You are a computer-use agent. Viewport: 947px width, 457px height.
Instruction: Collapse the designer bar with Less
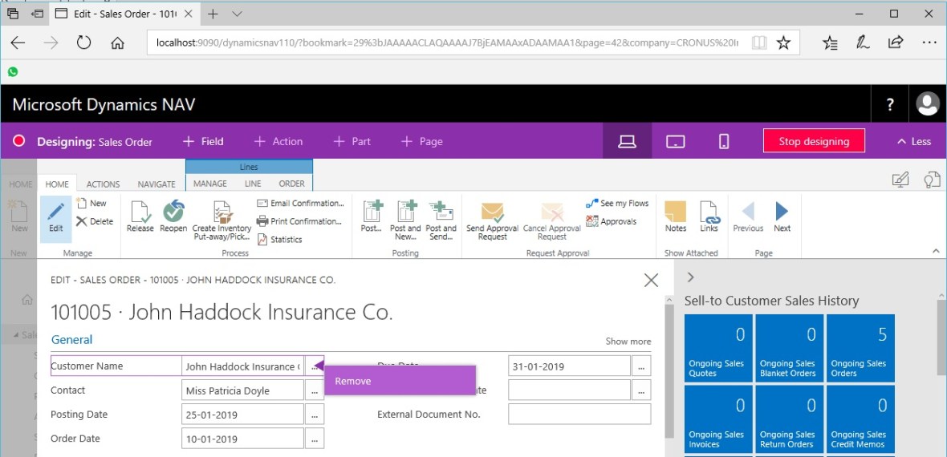click(913, 142)
